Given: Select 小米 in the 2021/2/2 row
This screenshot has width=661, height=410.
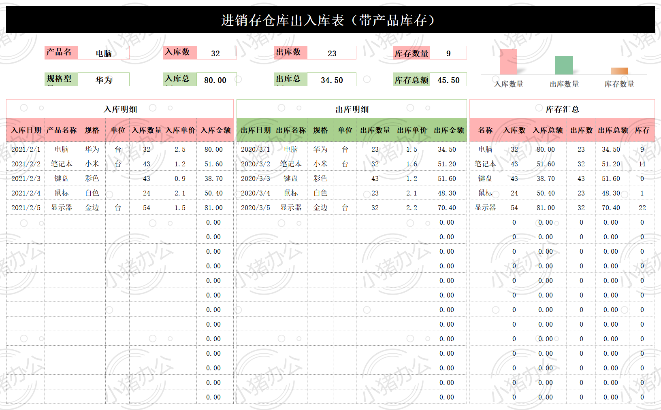Looking at the screenshot, I should [x=92, y=164].
